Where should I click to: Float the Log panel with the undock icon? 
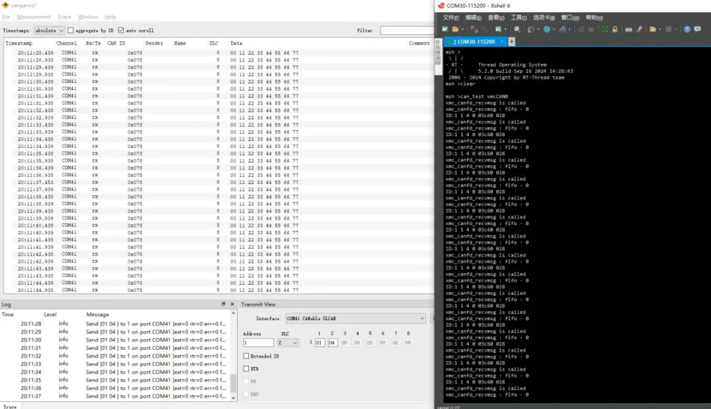coord(223,304)
